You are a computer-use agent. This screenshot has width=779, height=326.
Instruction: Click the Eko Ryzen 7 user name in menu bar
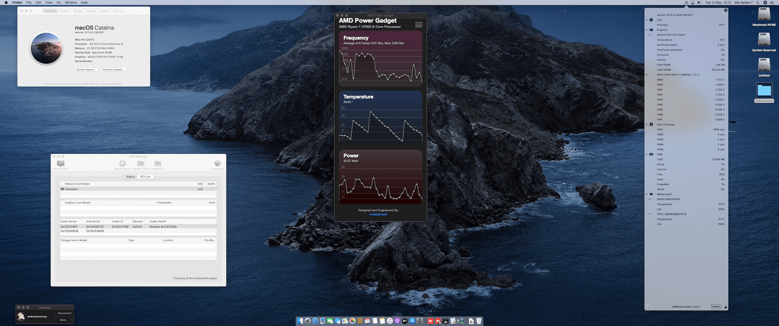coord(743,2)
